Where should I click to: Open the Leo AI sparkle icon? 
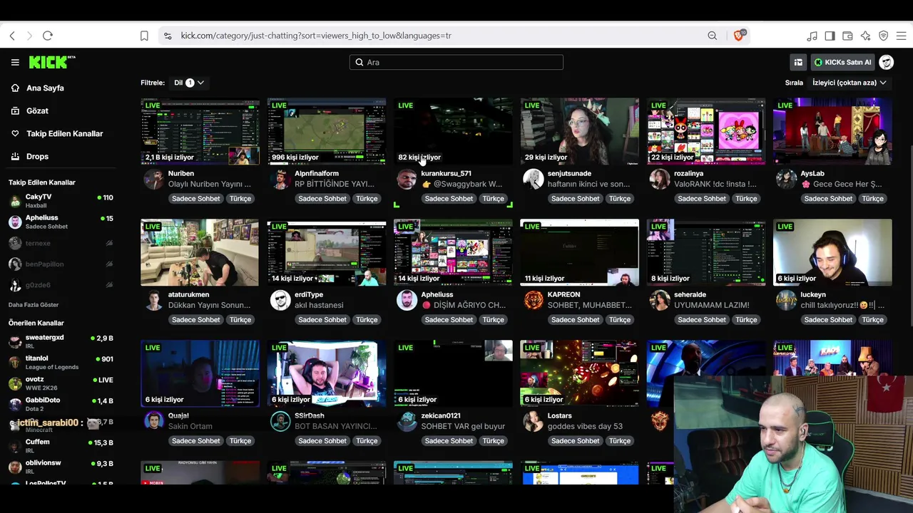click(x=865, y=36)
